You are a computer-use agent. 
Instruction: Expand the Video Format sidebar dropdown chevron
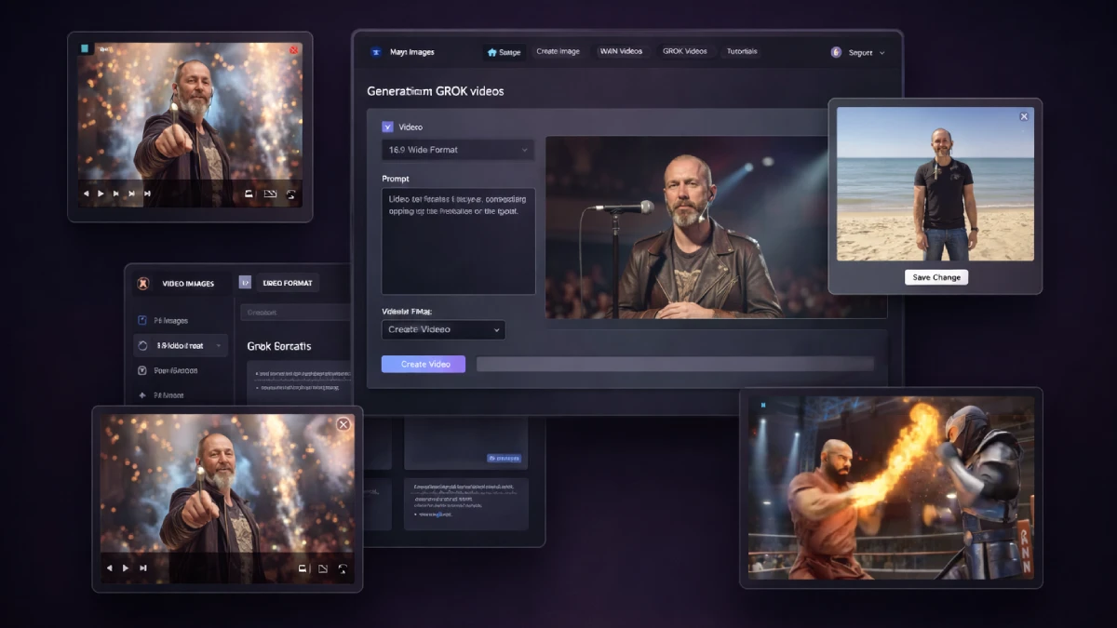(220, 345)
